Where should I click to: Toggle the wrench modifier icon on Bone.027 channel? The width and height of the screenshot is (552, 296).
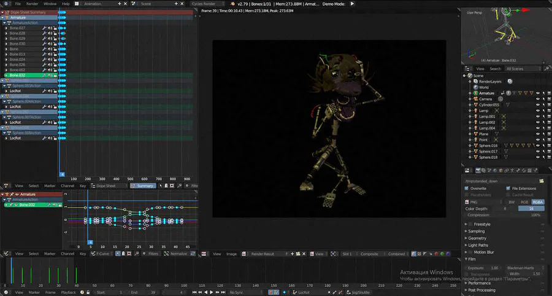point(44,28)
